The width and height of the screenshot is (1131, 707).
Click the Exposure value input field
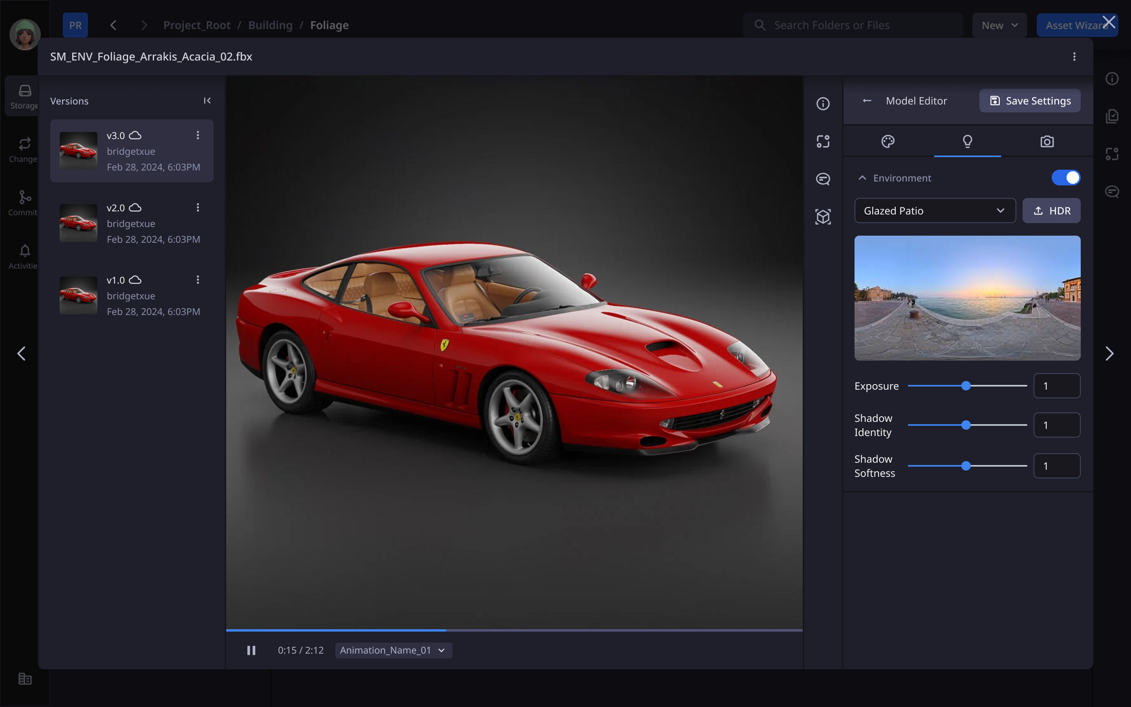coord(1057,386)
